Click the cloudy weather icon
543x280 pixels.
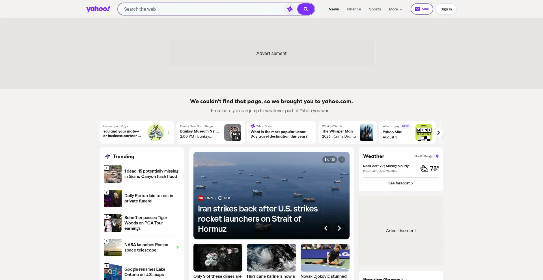tap(424, 169)
